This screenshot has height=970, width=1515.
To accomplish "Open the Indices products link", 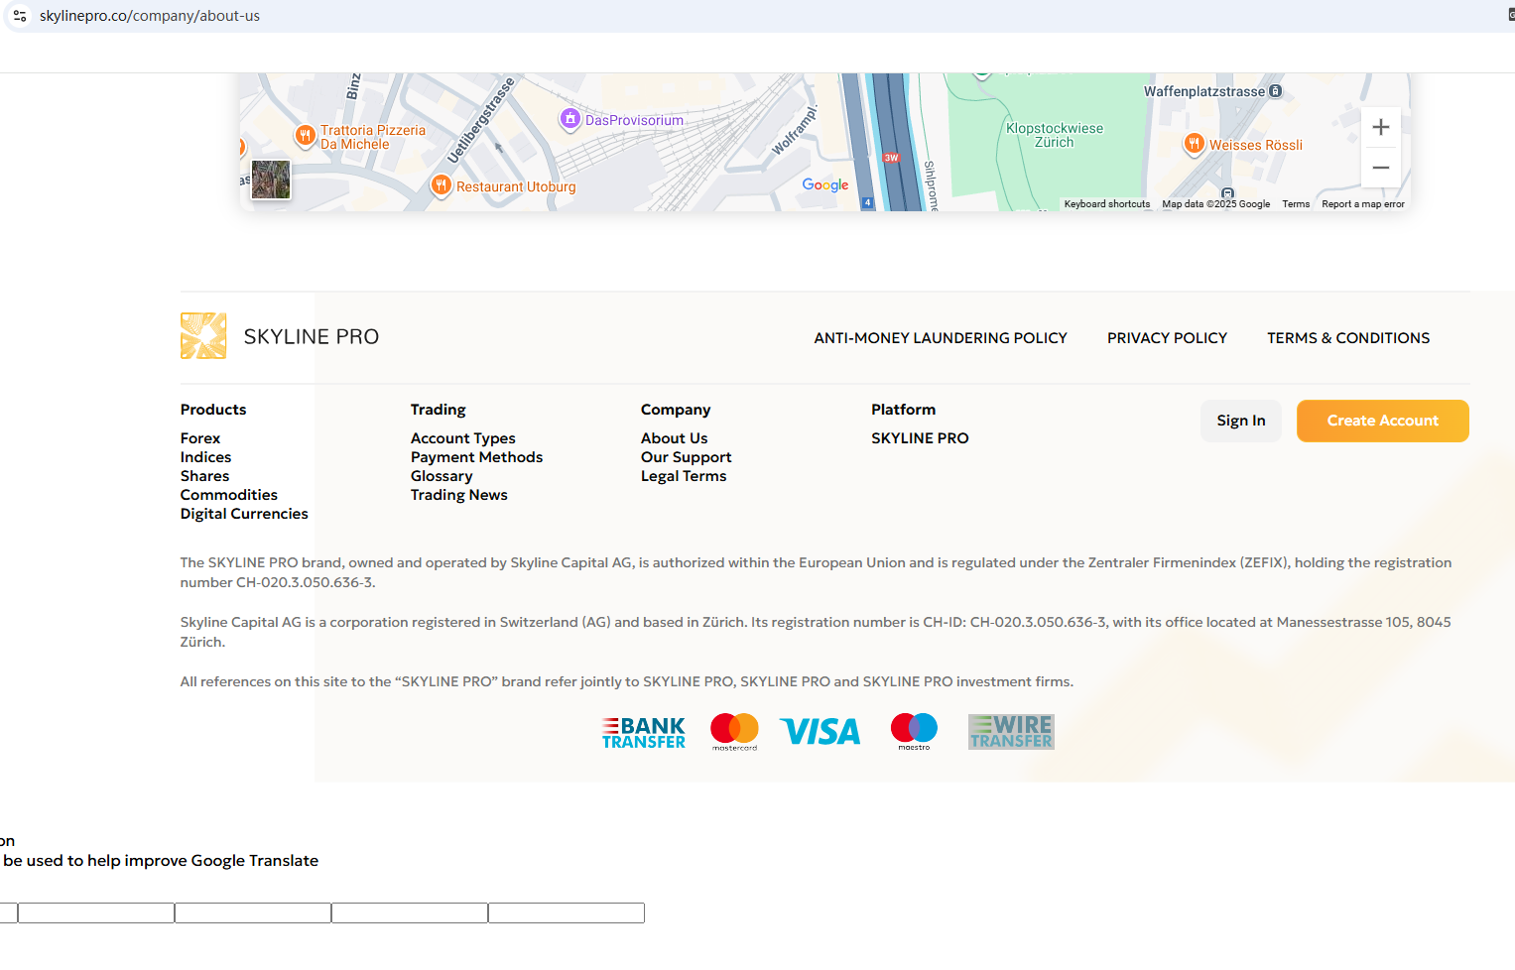I will [x=205, y=457].
